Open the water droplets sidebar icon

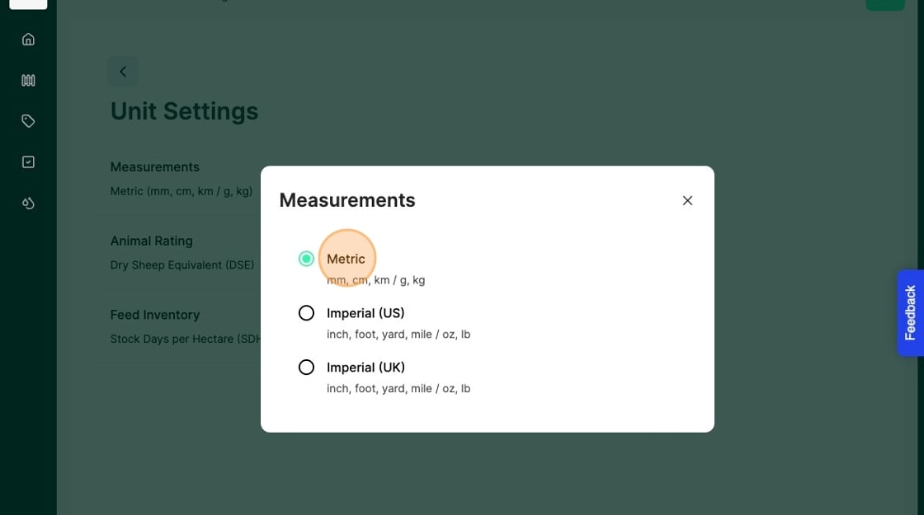point(28,203)
